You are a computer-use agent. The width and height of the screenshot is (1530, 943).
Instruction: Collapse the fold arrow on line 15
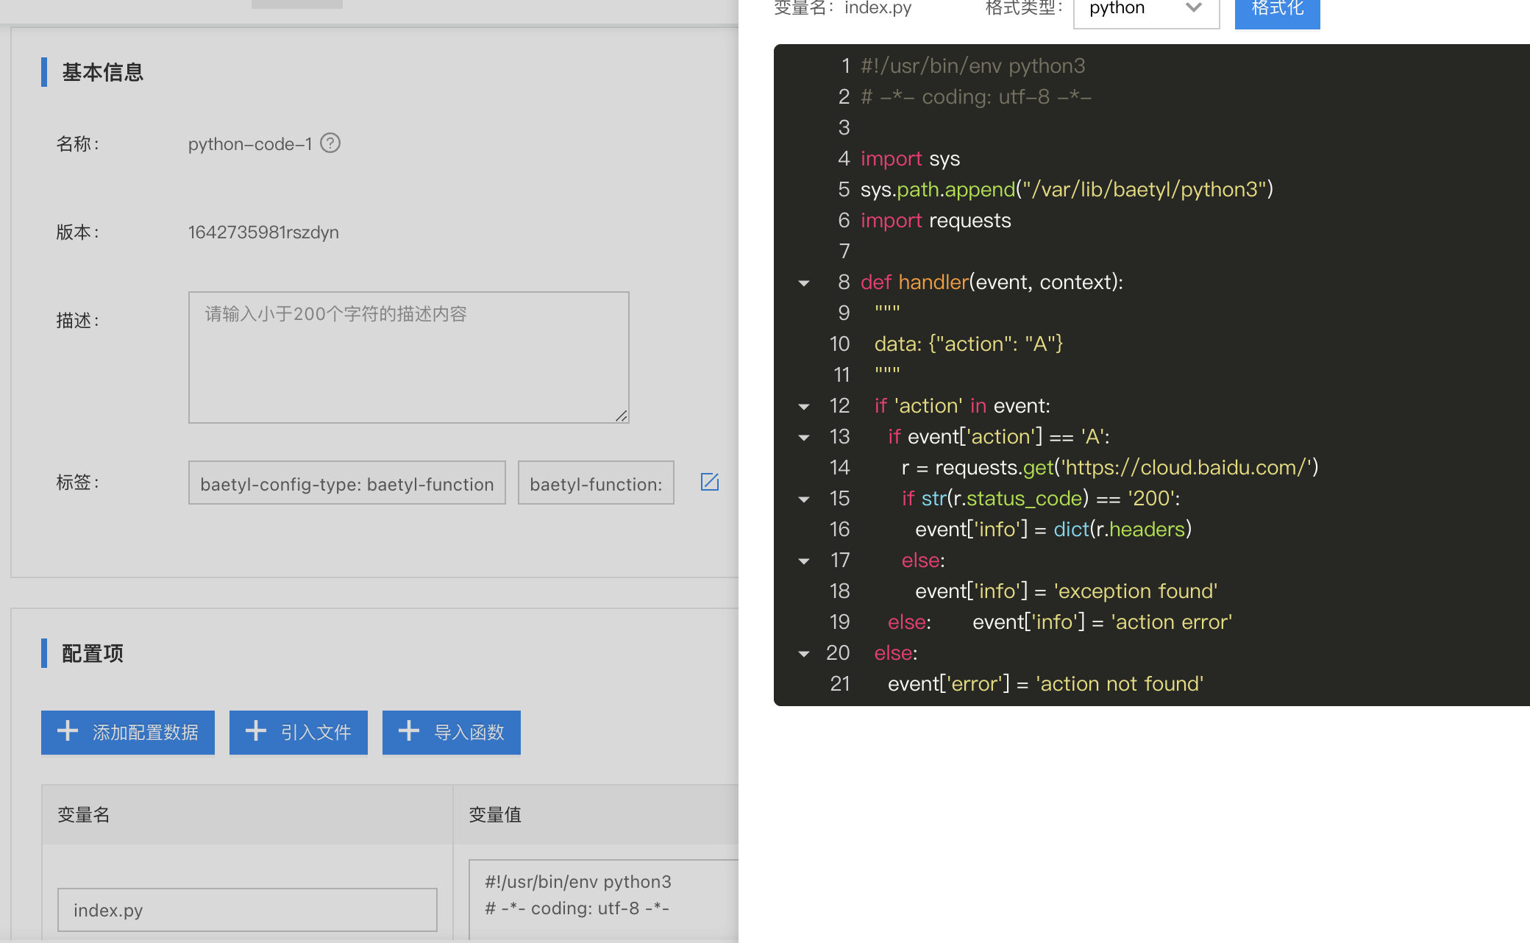[804, 499]
